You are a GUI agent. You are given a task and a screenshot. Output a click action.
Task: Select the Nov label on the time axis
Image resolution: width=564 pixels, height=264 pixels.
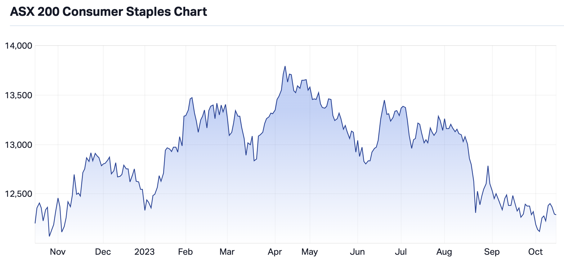tap(58, 252)
